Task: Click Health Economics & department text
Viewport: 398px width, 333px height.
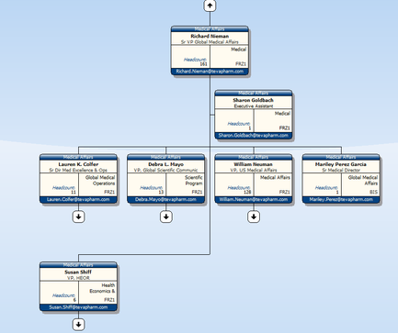Action: pyautogui.click(x=102, y=288)
